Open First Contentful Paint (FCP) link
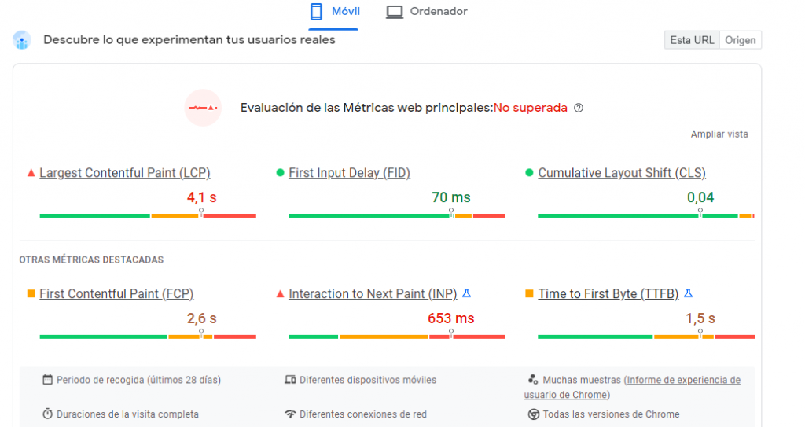 pos(116,294)
